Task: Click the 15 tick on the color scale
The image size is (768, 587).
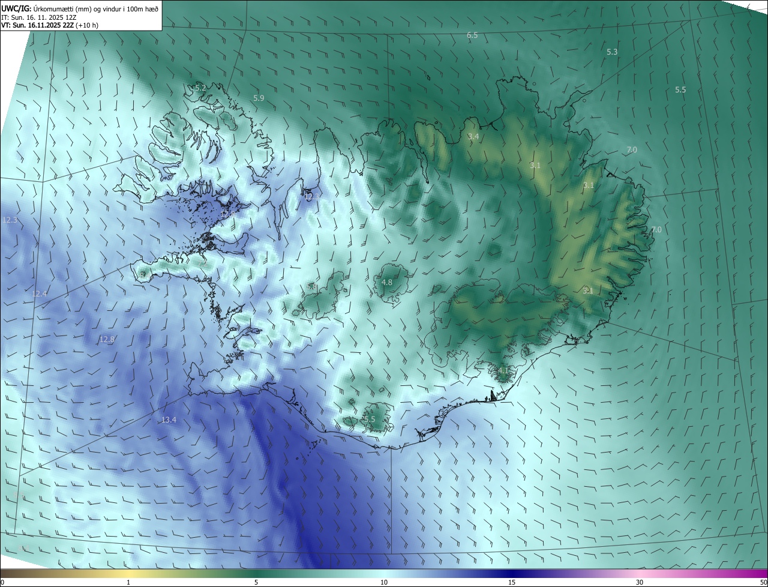Action: [x=512, y=582]
